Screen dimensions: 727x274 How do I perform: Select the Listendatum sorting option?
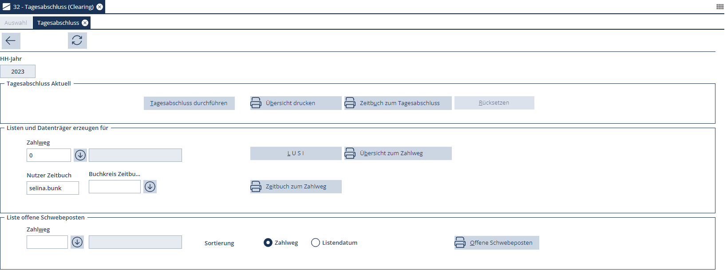[316, 243]
